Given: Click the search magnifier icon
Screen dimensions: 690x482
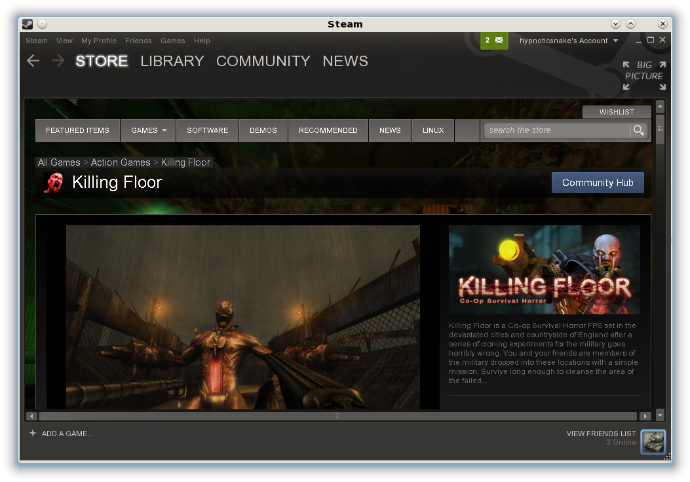Looking at the screenshot, I should click(638, 130).
